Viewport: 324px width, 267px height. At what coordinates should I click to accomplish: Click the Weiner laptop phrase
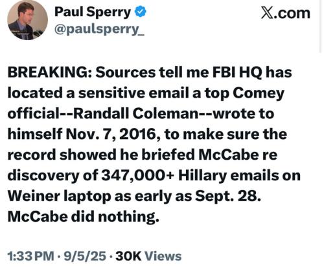tap(59, 197)
